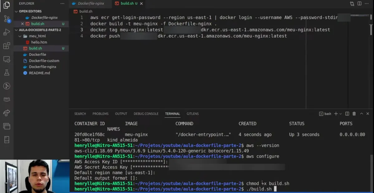The width and height of the screenshot is (374, 193).
Task: Open the Run and Debug view
Action: point(7,32)
